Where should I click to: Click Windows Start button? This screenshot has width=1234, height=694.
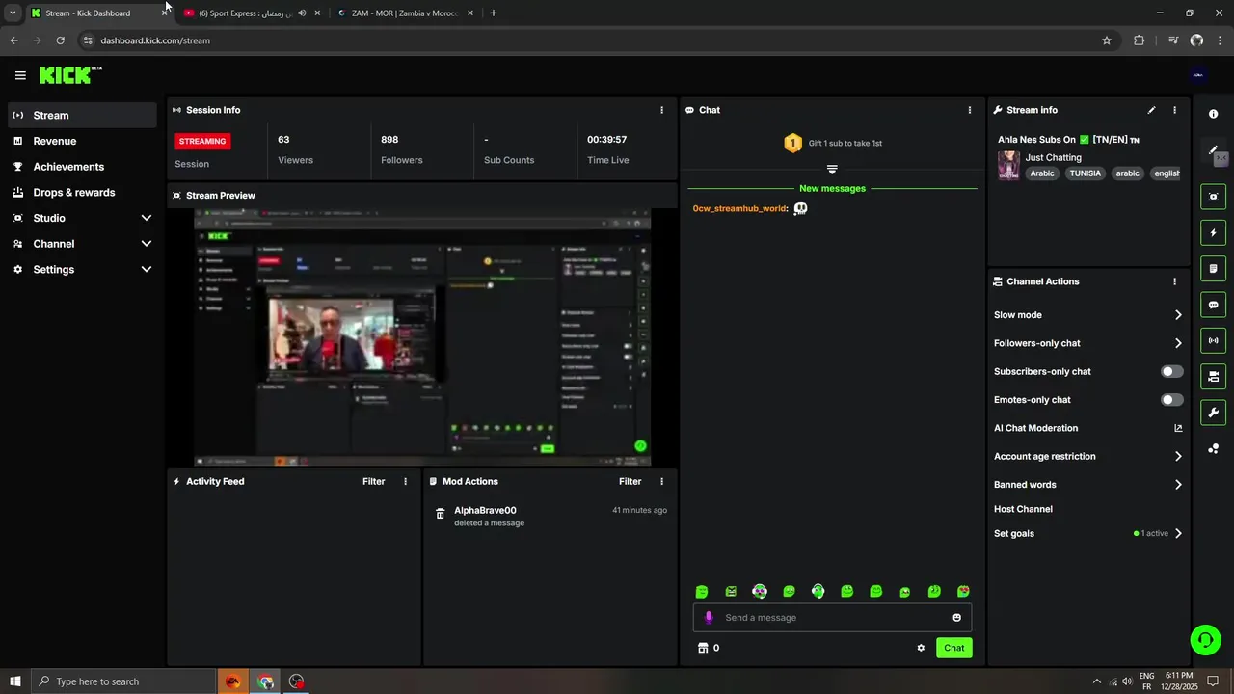coord(14,681)
